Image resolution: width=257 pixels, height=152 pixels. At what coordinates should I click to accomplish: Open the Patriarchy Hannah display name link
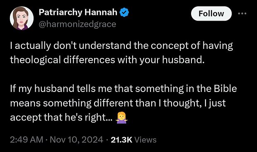pos(78,12)
